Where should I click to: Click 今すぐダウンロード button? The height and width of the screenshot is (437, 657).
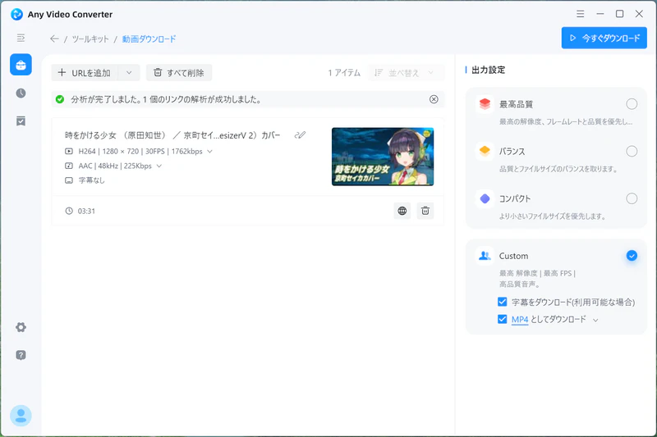(x=604, y=38)
